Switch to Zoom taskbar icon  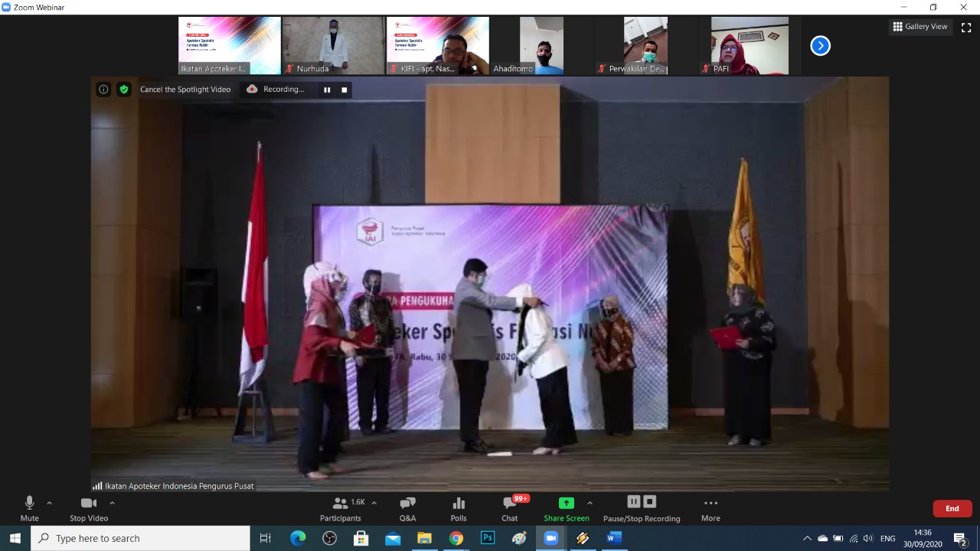pos(550,538)
